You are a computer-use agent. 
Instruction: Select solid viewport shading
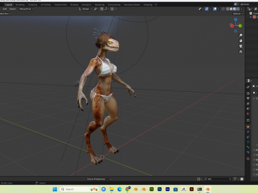[x=231, y=9]
